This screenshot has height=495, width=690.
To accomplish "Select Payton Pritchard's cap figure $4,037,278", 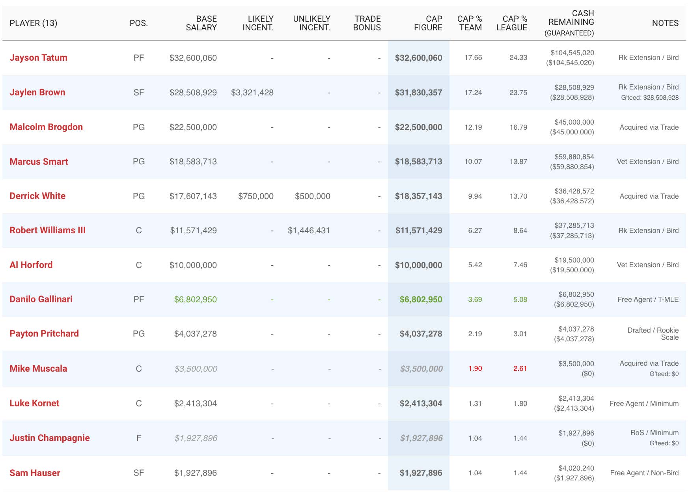I will tap(421, 334).
